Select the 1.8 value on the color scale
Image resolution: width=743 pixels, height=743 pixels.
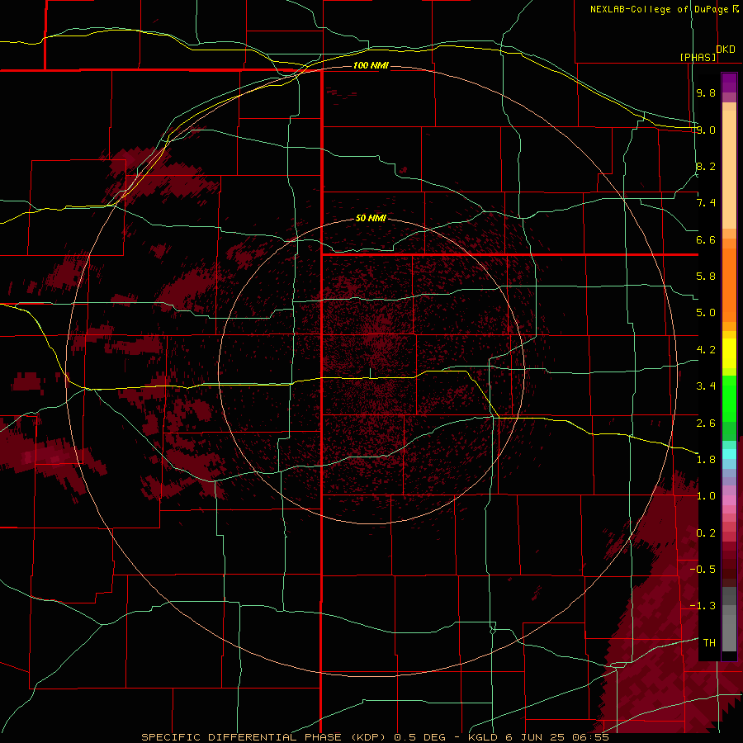click(x=706, y=460)
